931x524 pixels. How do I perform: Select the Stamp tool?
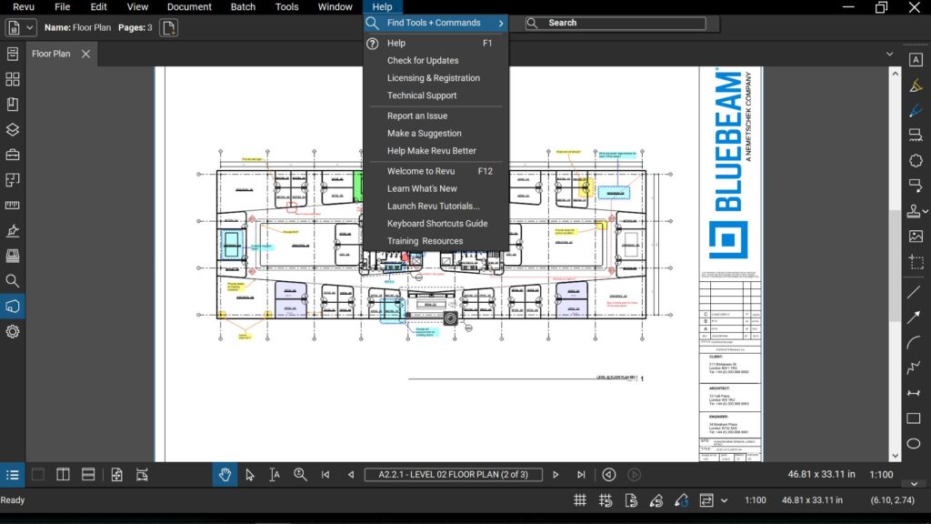tap(914, 211)
